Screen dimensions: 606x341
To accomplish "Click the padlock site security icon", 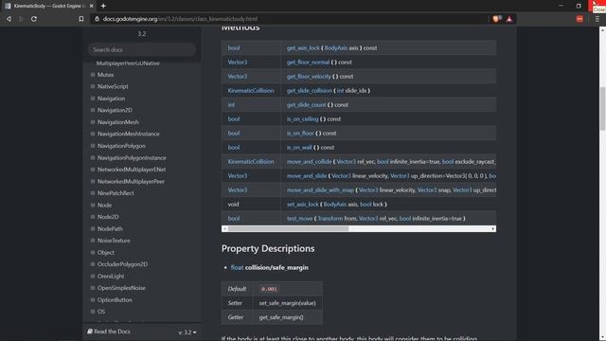I will point(97,19).
